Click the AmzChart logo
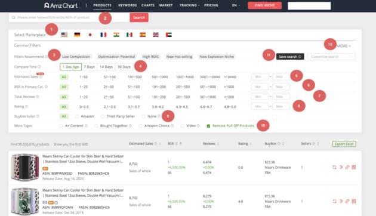Viewport: 376px width, 216px height. (61, 5)
